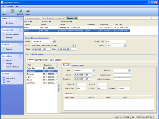Toggle the Arrival checkbox
The height and width of the screenshot is (119, 159).
(94, 75)
